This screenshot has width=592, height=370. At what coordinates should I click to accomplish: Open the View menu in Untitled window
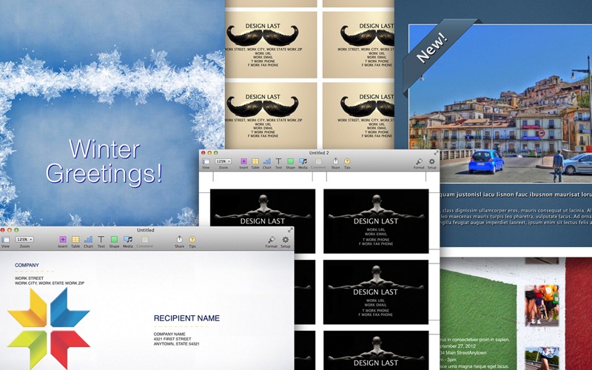pyautogui.click(x=5, y=240)
